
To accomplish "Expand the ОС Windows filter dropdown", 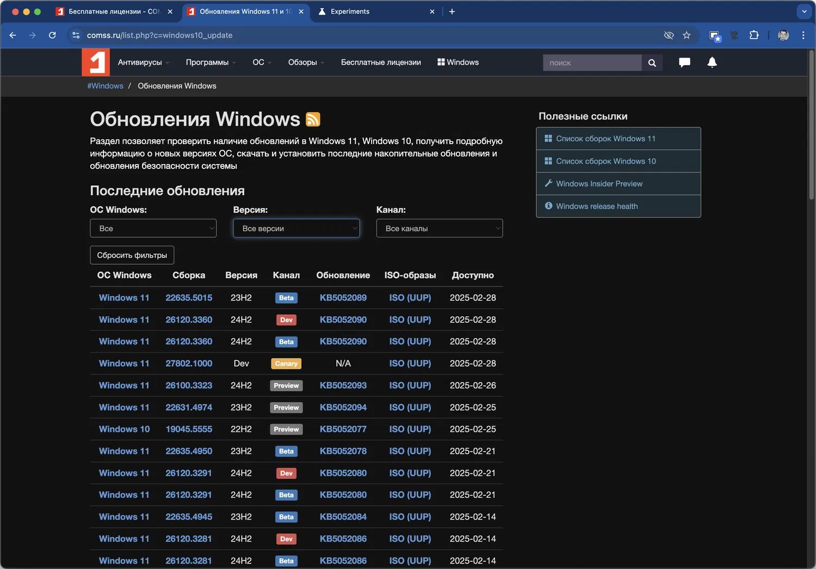I will [153, 228].
